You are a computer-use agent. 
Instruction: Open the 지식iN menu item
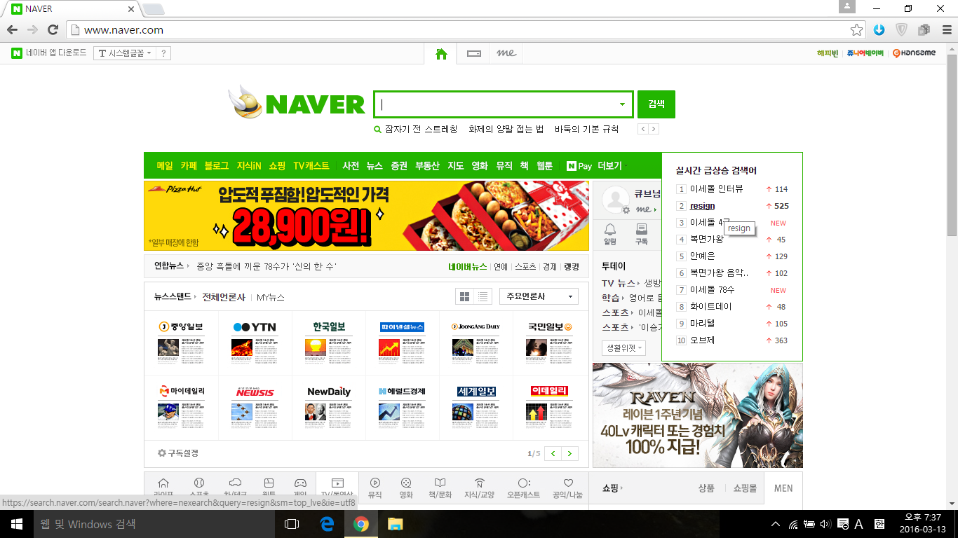click(x=249, y=166)
